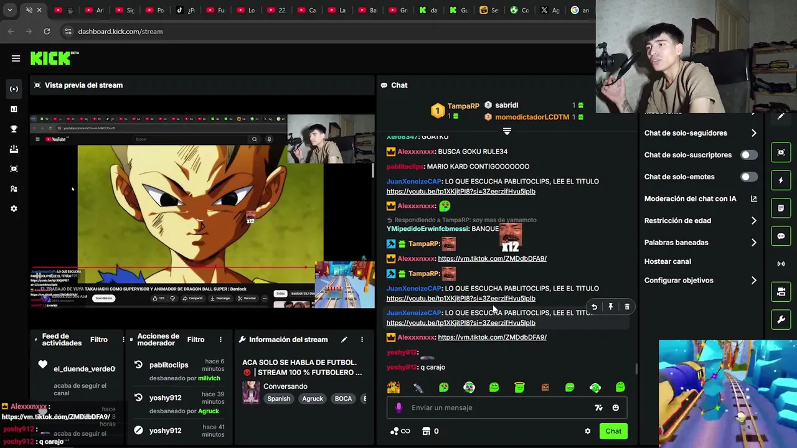Viewport: 797px width, 448px height.
Task: Click the channel points infinity icon
Action: point(400,431)
